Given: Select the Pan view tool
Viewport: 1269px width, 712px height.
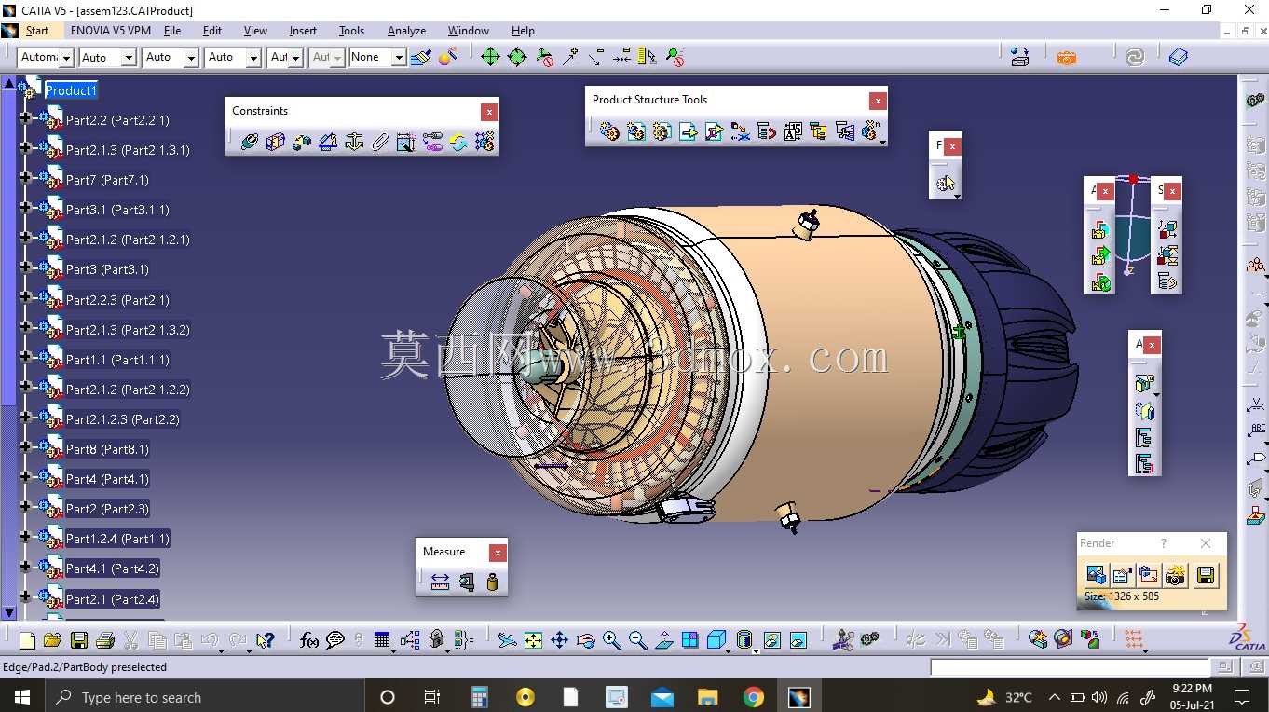Looking at the screenshot, I should (559, 640).
